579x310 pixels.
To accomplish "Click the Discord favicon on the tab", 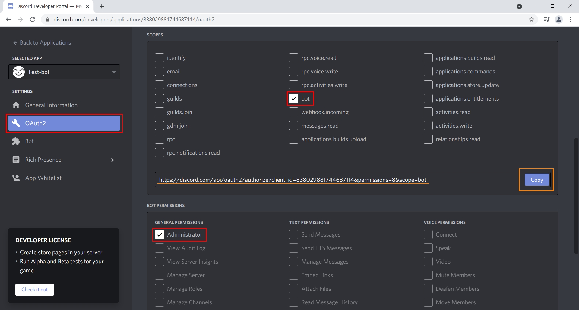I will point(11,6).
